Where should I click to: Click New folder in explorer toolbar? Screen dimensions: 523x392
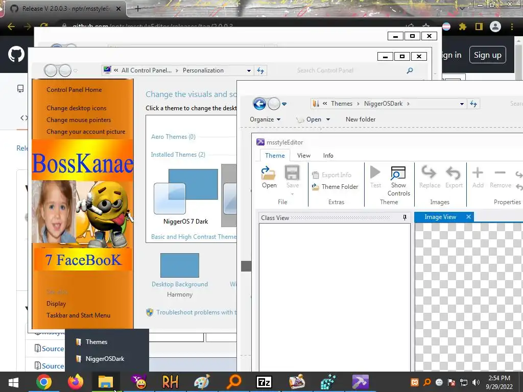(x=360, y=119)
